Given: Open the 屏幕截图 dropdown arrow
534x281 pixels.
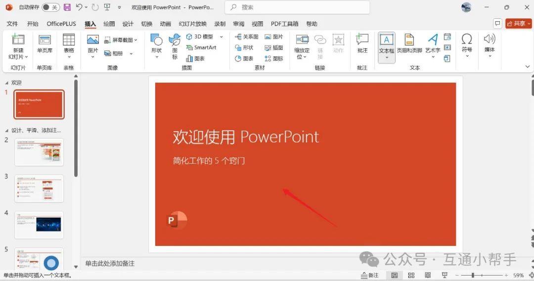Looking at the screenshot, I should (x=135, y=40).
